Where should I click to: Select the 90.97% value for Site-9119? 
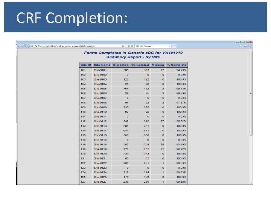[181, 149]
